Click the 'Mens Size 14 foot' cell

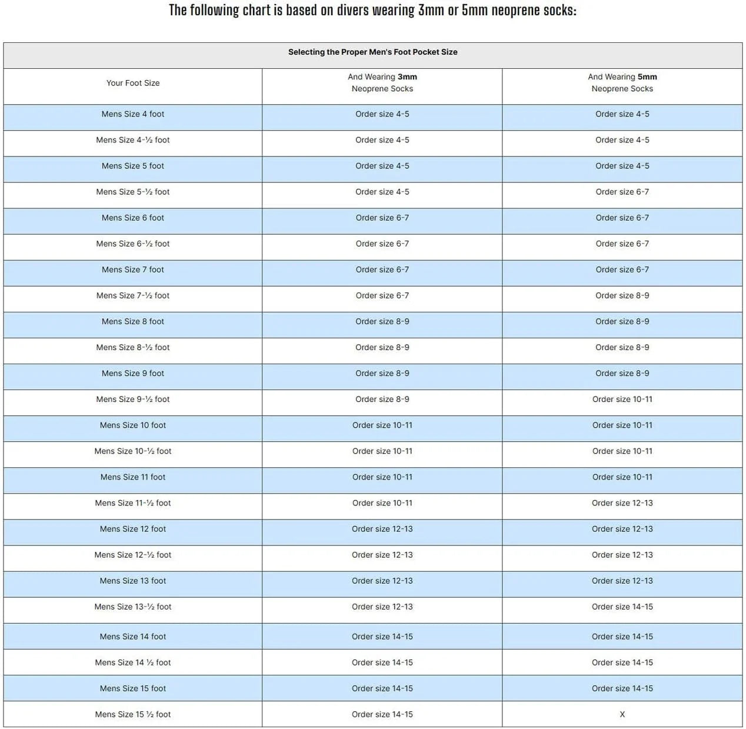pos(133,637)
